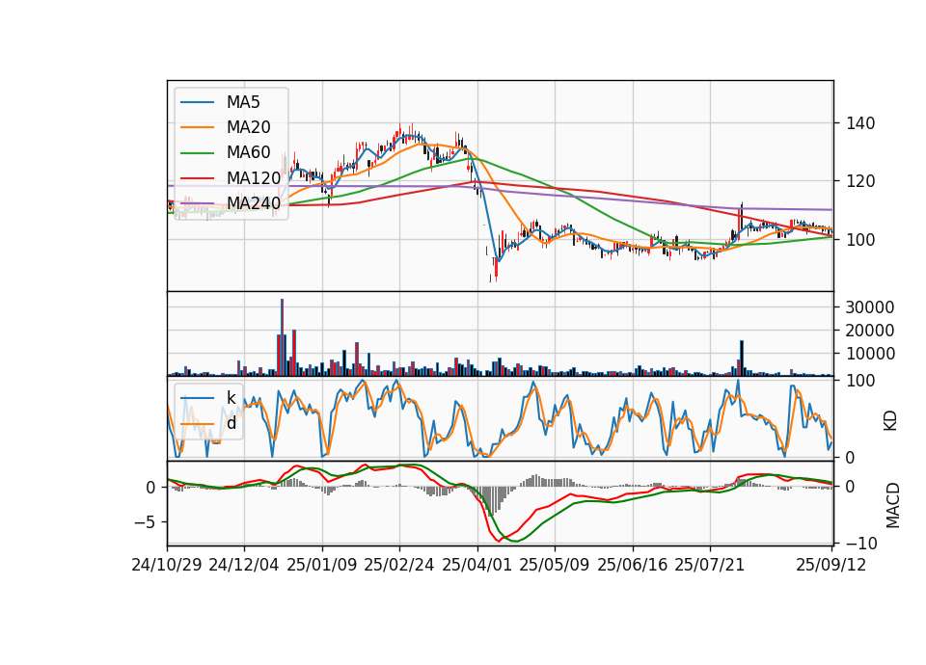The height and width of the screenshot is (665, 926).
Task: Click the 120 price axis label
Action: coord(860,181)
